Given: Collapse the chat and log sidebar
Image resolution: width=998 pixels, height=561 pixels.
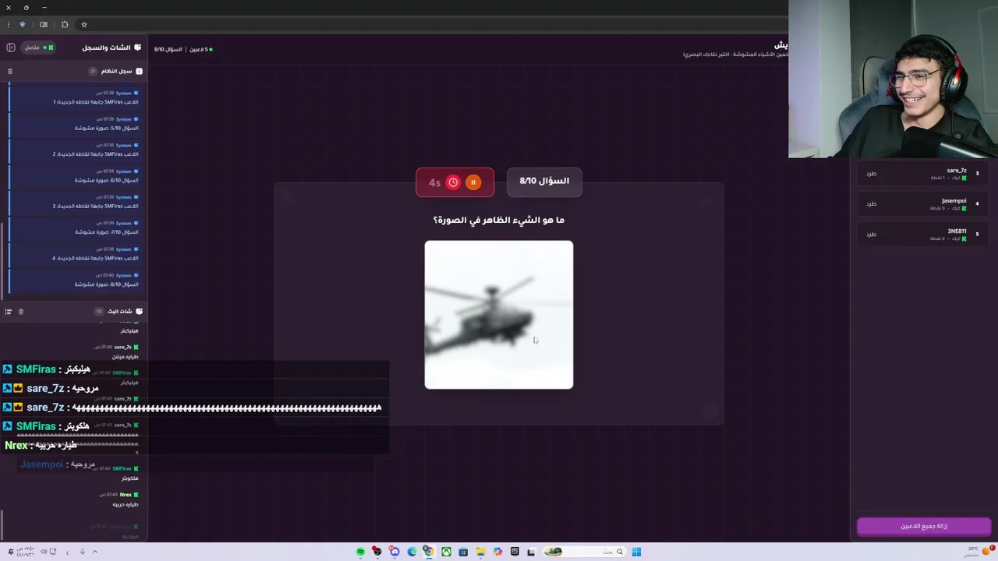Looking at the screenshot, I should click(x=11, y=48).
